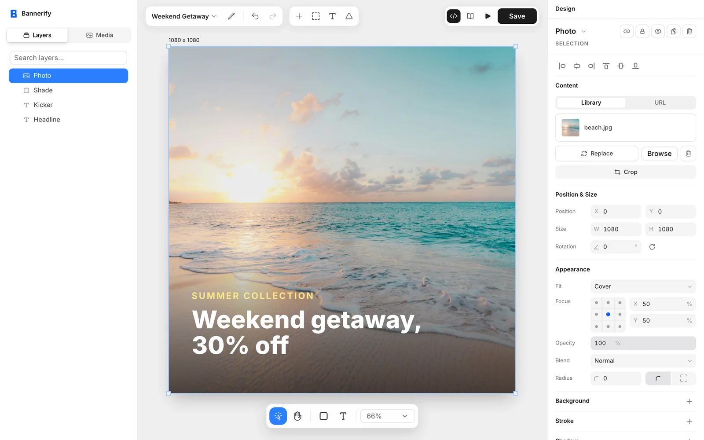Viewport: 704px width, 440px height.
Task: Duplicate the Photo layer
Action: (x=674, y=31)
